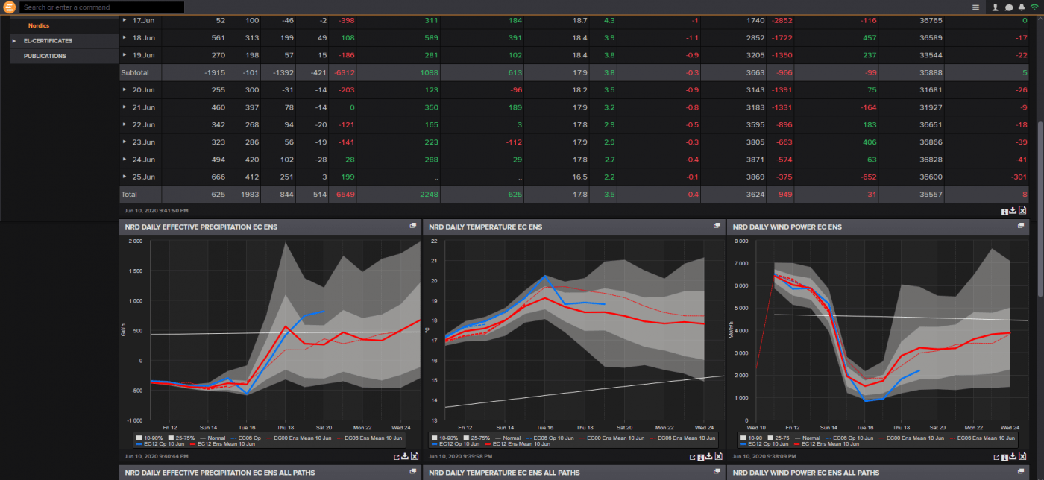Download the forecast table data
Image resolution: width=1044 pixels, height=480 pixels.
tap(1013, 211)
